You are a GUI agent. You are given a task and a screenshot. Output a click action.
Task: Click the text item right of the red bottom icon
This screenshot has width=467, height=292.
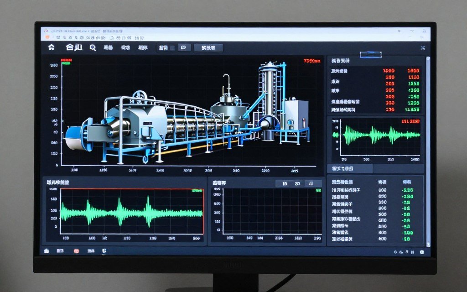pos(91,251)
